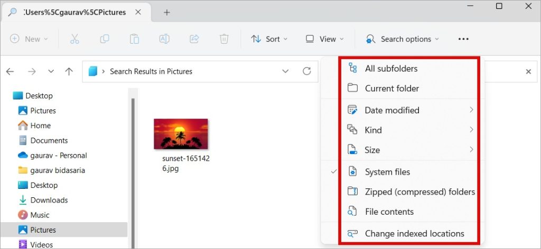Refresh the search results
Screen dimensions: 541x249
[x=306, y=71]
